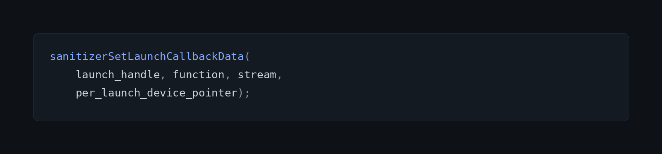The width and height of the screenshot is (662, 154).
Task: Click the closing parenthesis after per_launch_device_pointer
Action: [x=241, y=93]
